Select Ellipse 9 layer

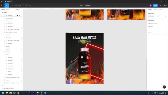10,43
